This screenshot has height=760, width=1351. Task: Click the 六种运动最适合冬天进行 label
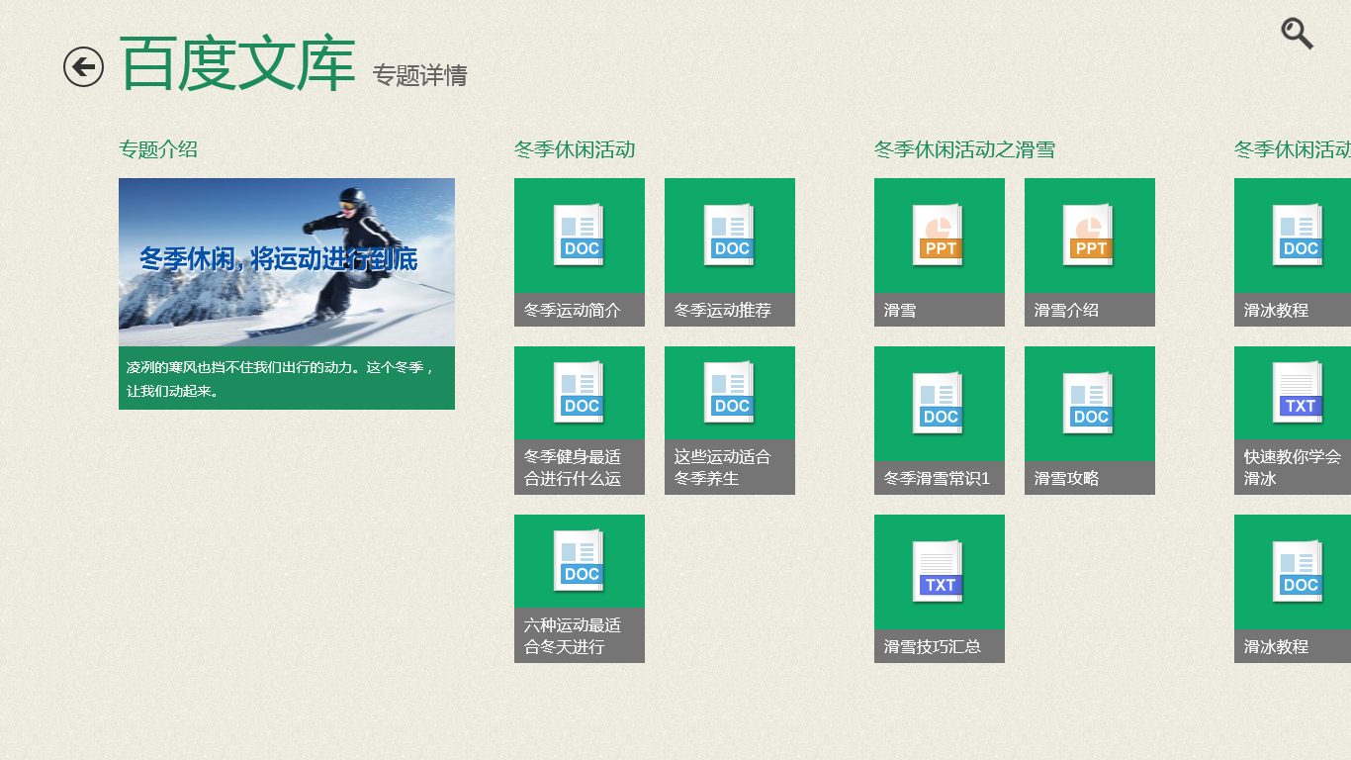click(x=573, y=635)
